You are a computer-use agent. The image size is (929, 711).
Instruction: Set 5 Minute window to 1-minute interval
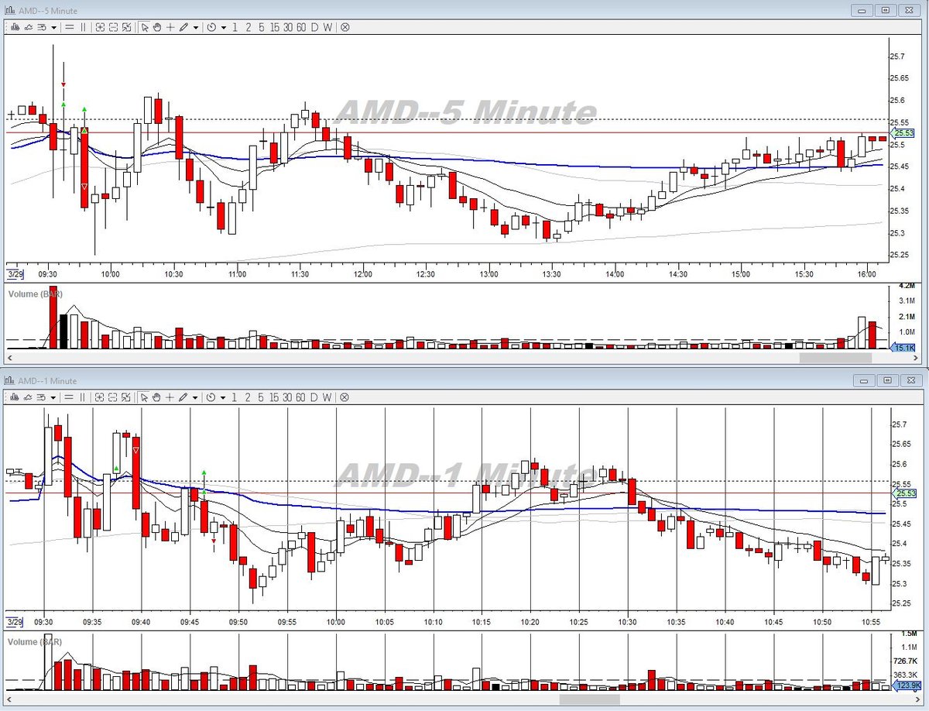[x=235, y=27]
